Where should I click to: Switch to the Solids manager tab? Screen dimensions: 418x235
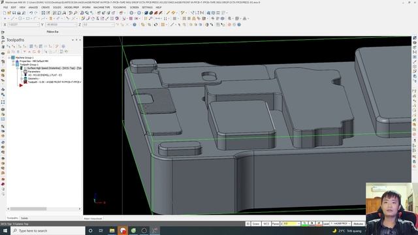24,218
